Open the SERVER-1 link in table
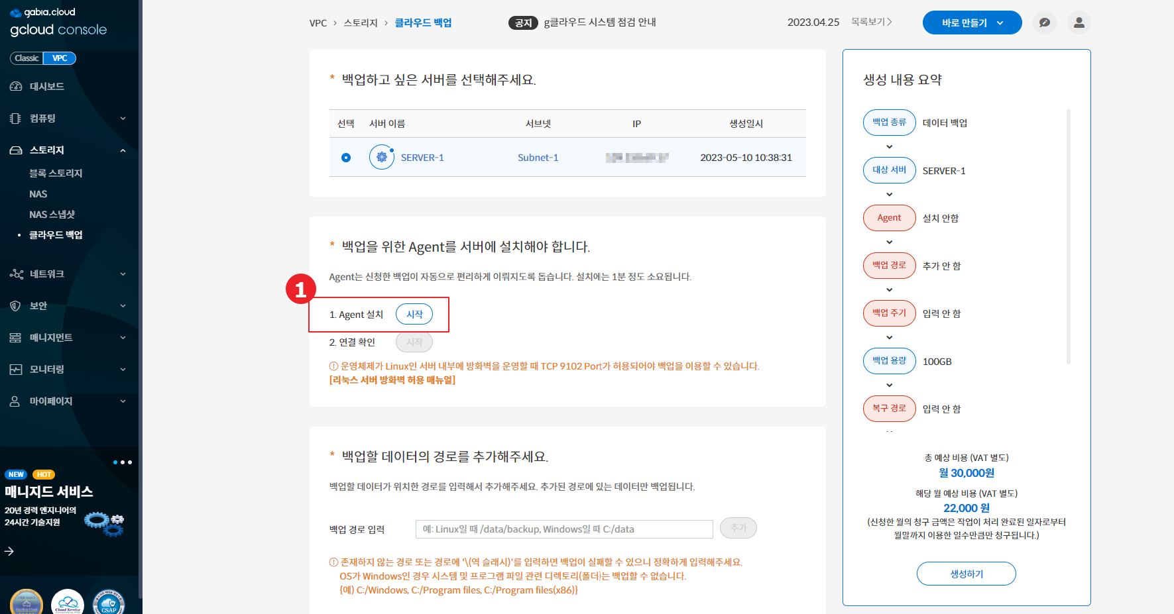The height and width of the screenshot is (614, 1174). click(422, 158)
